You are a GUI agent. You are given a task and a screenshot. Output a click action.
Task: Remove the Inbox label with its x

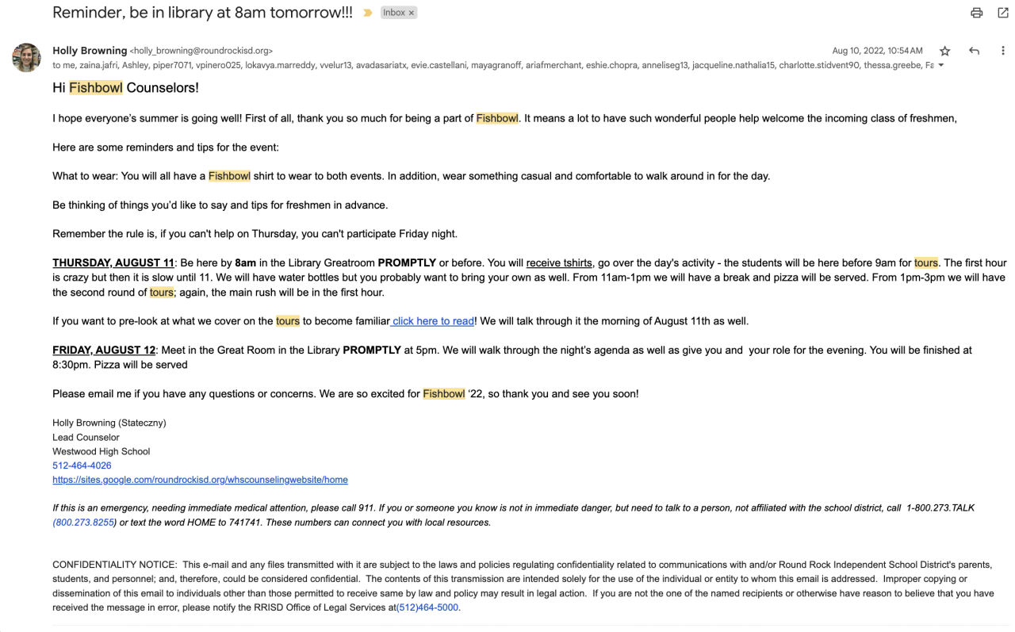[412, 13]
